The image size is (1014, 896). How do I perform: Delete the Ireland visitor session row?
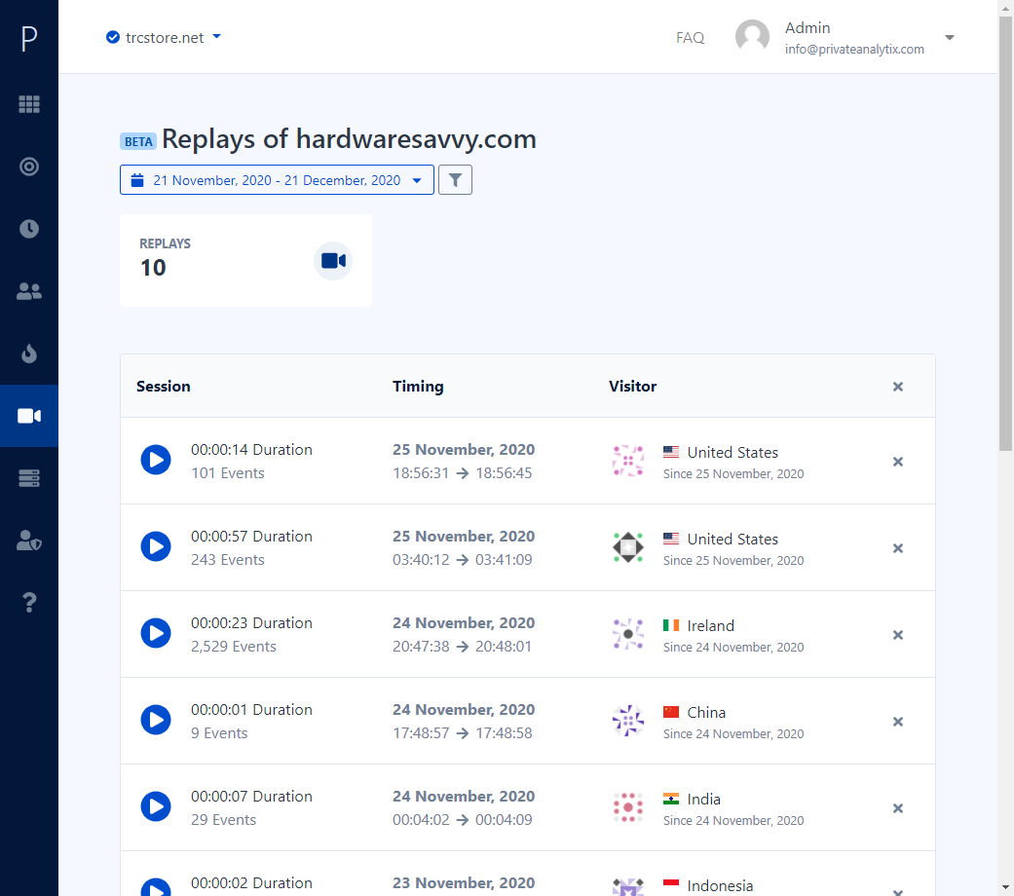[897, 635]
